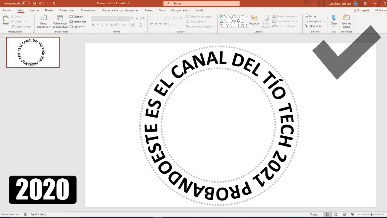
Task: Open the font name combo box
Action: coord(106,18)
